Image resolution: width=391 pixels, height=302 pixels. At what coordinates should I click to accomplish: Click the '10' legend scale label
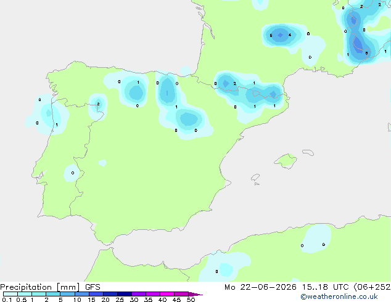pos(77,300)
